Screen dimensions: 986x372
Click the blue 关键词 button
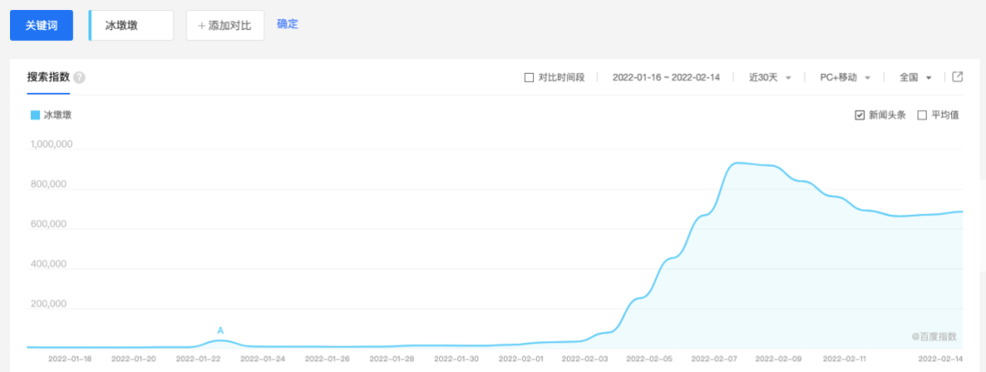tap(41, 26)
